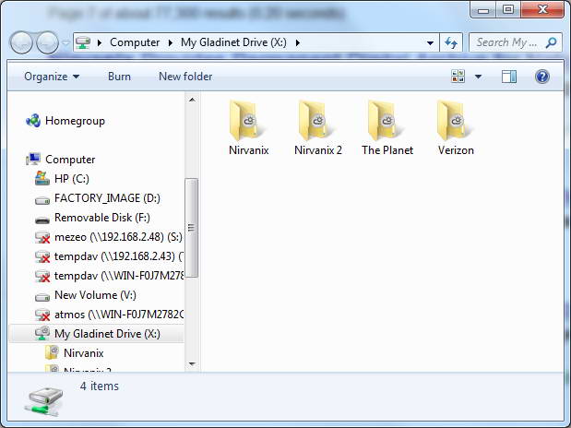Select the 'Homegroup' label in tree

point(75,121)
